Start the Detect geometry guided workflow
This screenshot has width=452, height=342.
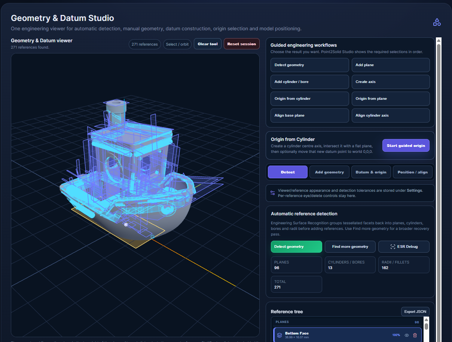tap(310, 65)
